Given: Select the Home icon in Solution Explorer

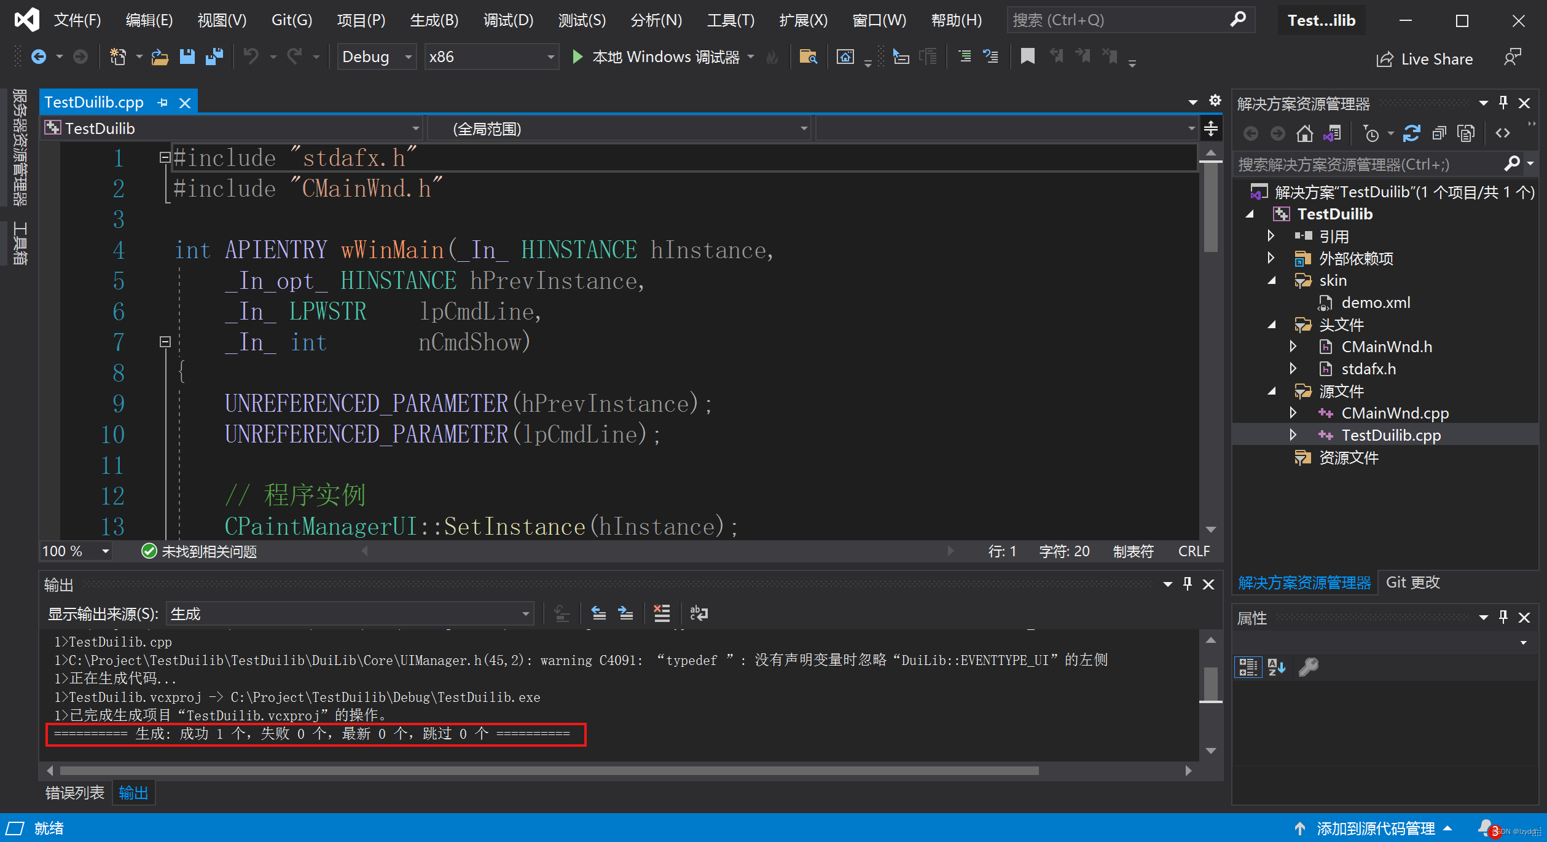Looking at the screenshot, I should click(1305, 133).
